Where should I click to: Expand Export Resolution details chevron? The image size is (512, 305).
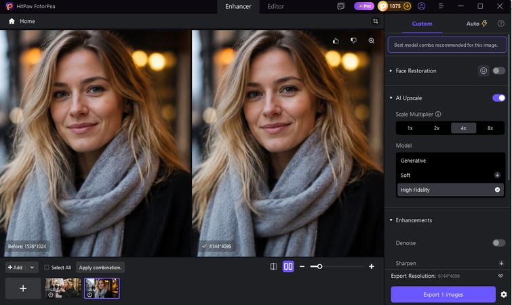pos(500,276)
